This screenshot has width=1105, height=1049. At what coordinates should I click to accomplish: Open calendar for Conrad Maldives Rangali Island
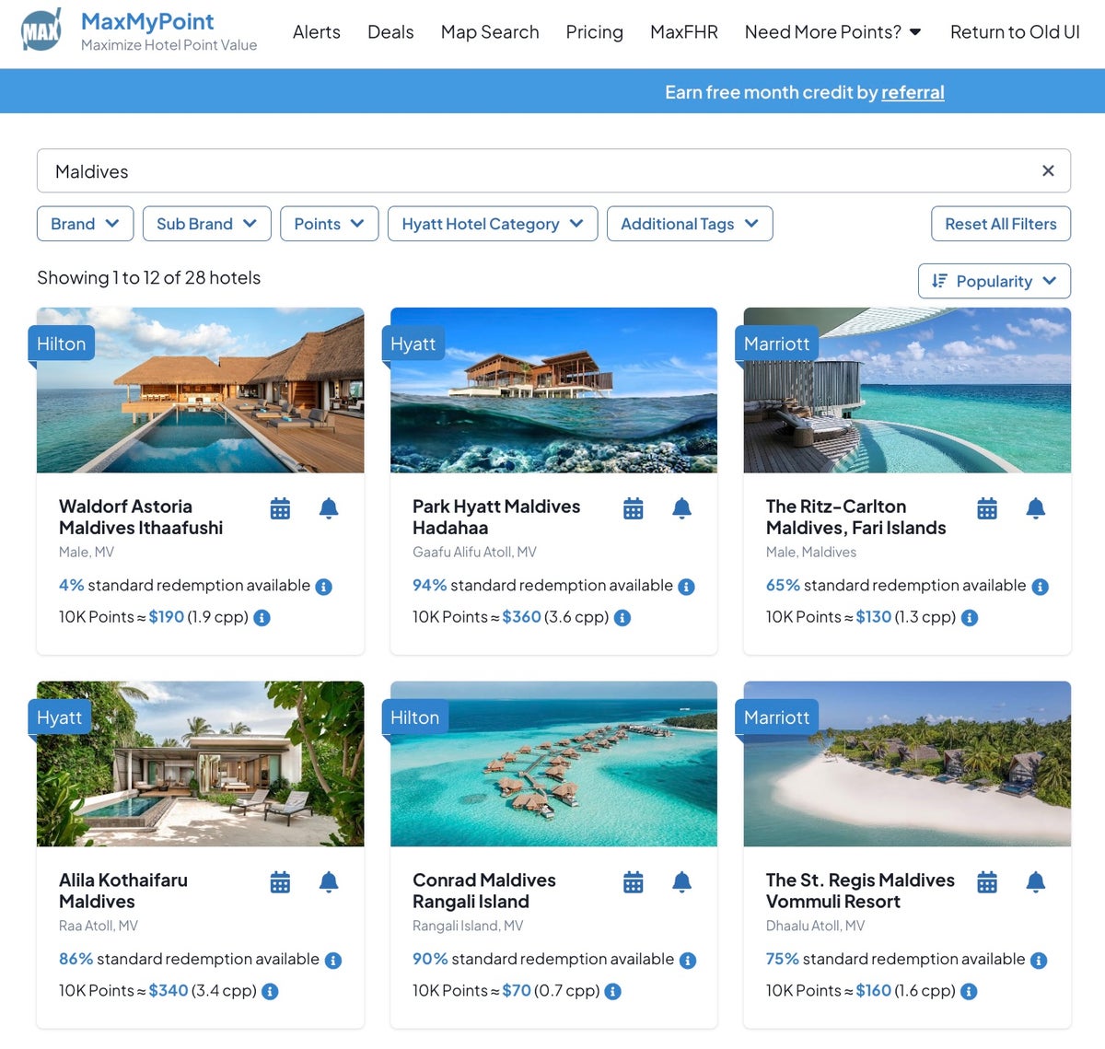click(x=634, y=882)
